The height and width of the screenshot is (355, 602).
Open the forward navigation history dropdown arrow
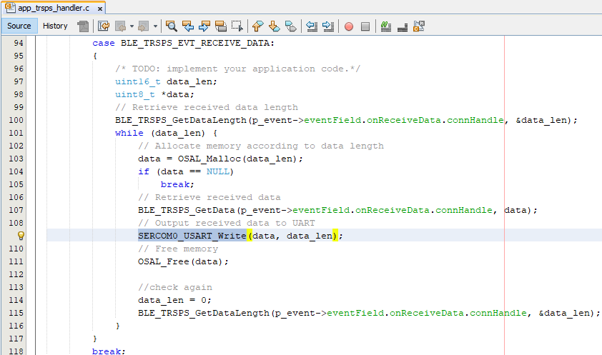pyautogui.click(x=156, y=26)
